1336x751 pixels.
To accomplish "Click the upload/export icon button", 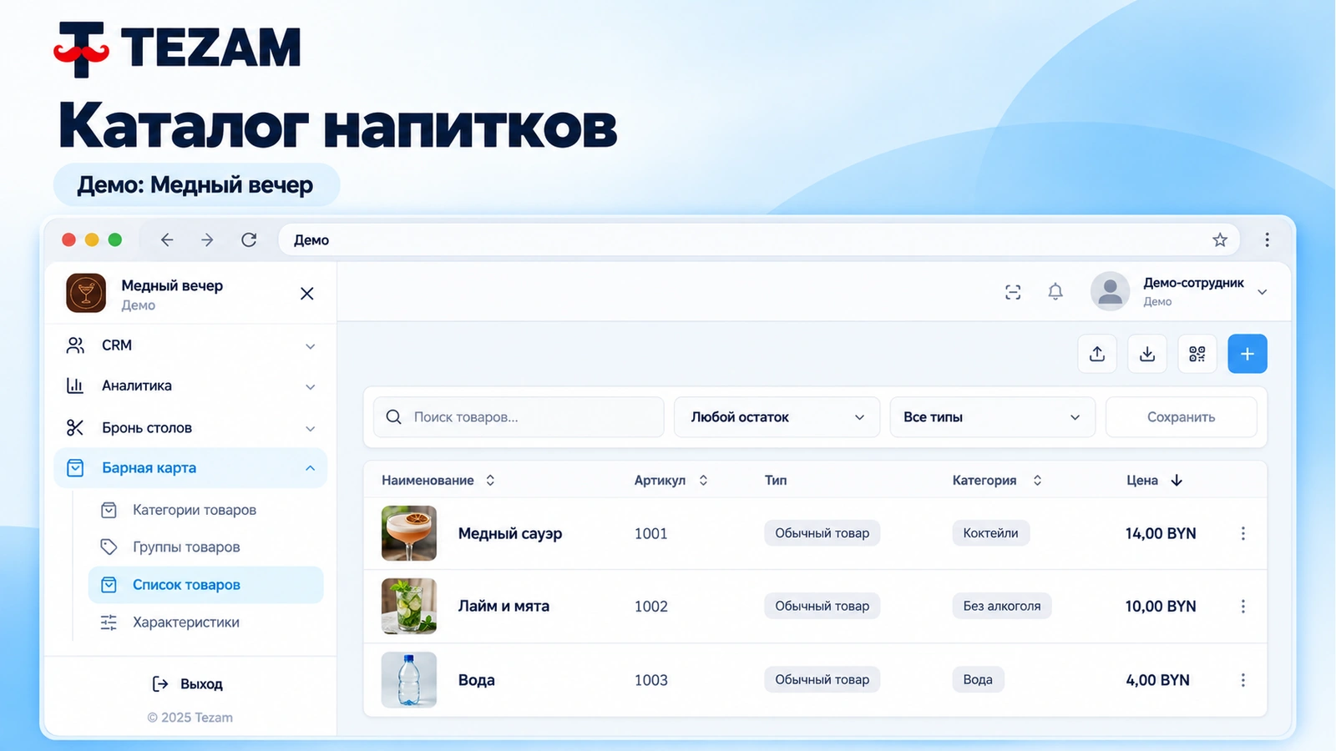I will point(1097,354).
